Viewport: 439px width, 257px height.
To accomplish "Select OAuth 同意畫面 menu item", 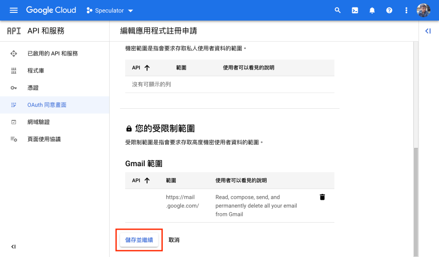I will tap(54, 105).
